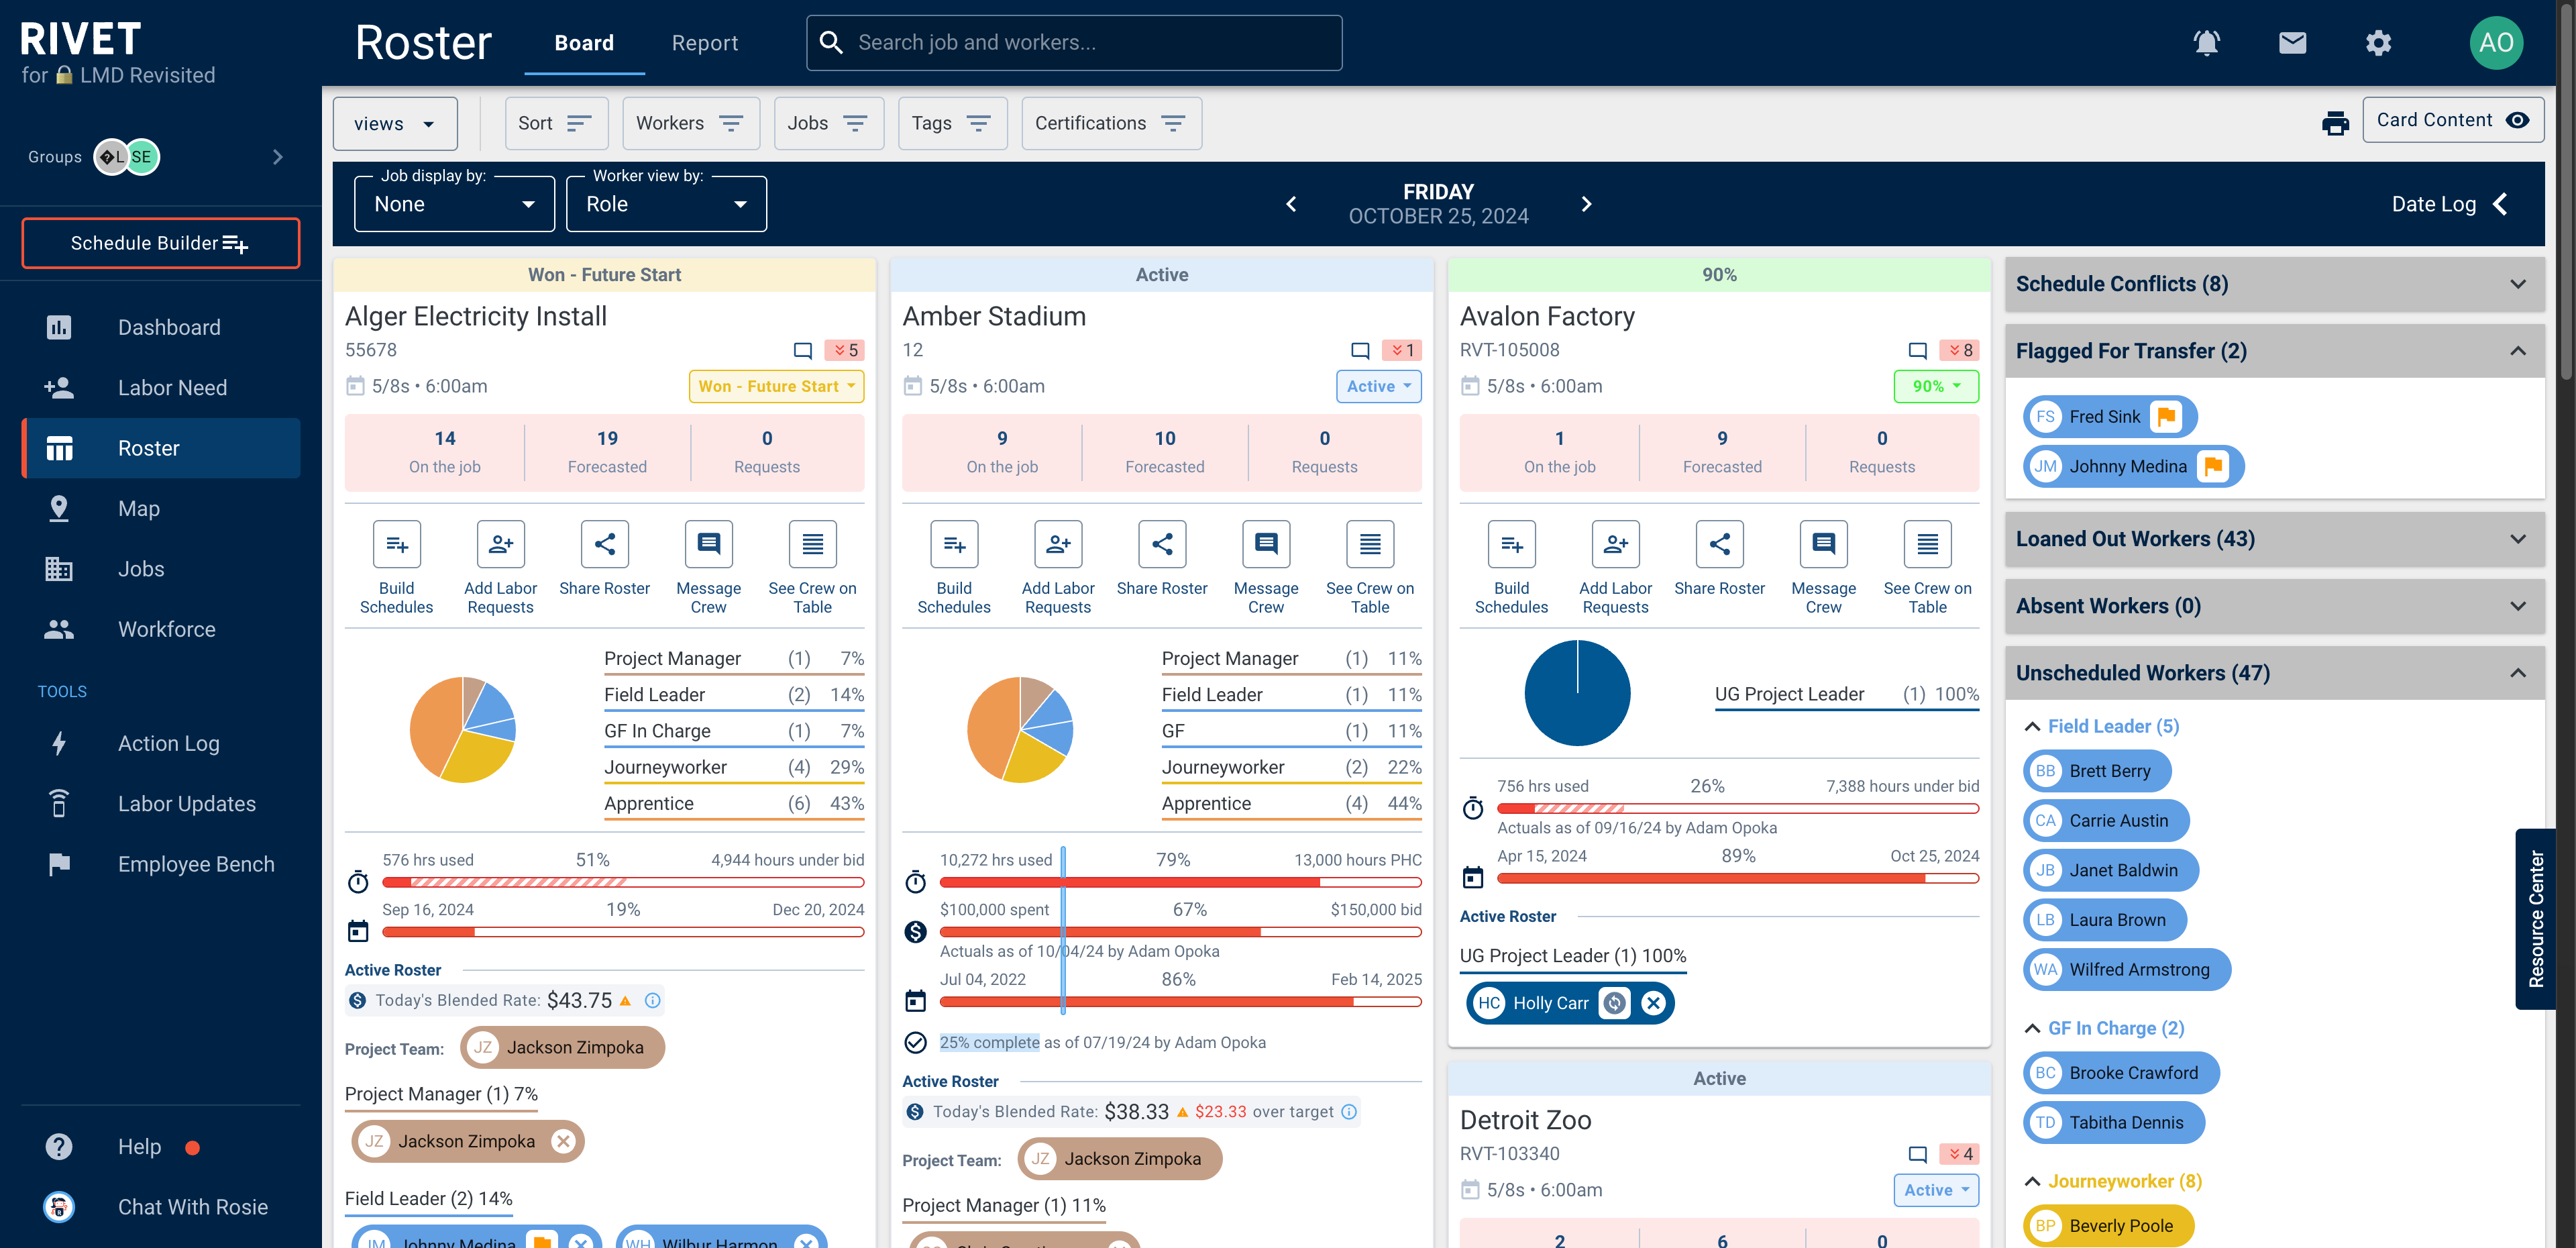Expand Schedule Conflicts (8) panel
Image resolution: width=2576 pixels, height=1248 pixels.
pyautogui.click(x=2274, y=284)
